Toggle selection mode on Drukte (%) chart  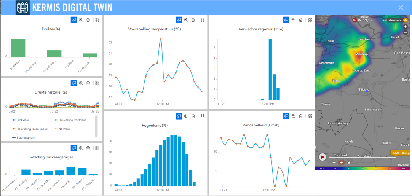tap(74, 20)
